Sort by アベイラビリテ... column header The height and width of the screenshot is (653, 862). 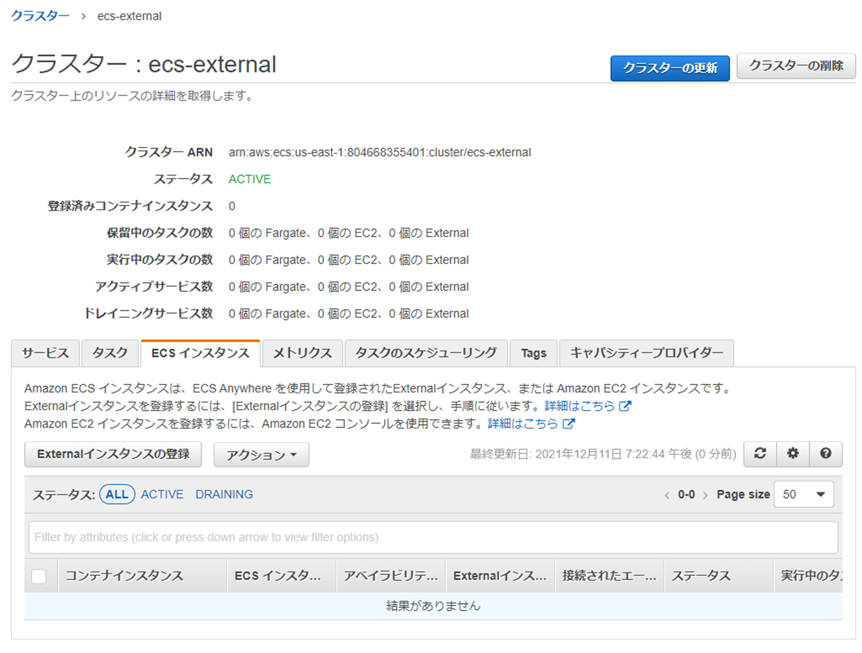coord(391,576)
